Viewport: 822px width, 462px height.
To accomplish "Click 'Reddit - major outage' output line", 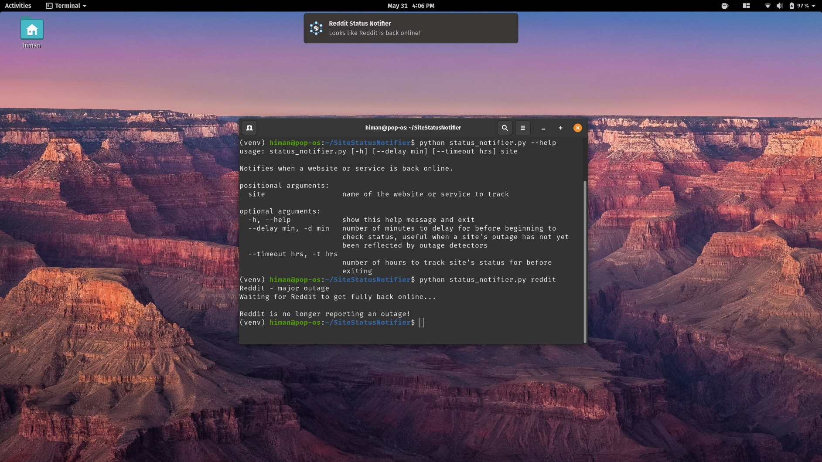I will [x=284, y=288].
